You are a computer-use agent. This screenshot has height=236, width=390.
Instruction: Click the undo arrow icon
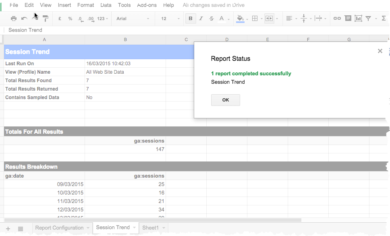(x=24, y=19)
